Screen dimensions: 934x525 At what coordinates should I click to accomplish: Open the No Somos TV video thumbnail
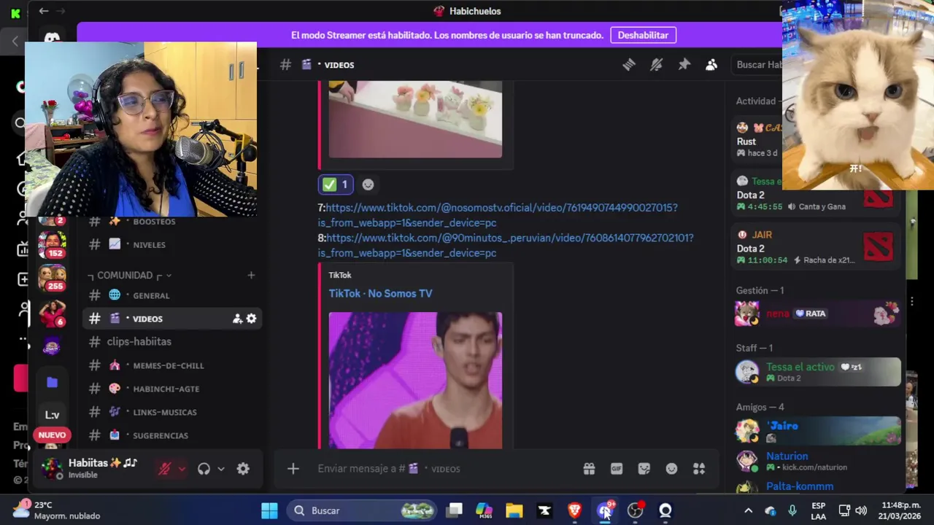click(415, 380)
